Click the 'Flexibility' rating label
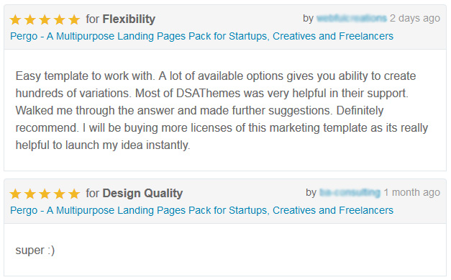This screenshot has height=280, width=451. tap(129, 19)
